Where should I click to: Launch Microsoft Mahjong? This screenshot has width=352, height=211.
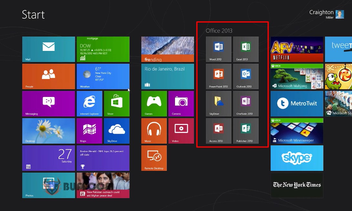coord(297,76)
